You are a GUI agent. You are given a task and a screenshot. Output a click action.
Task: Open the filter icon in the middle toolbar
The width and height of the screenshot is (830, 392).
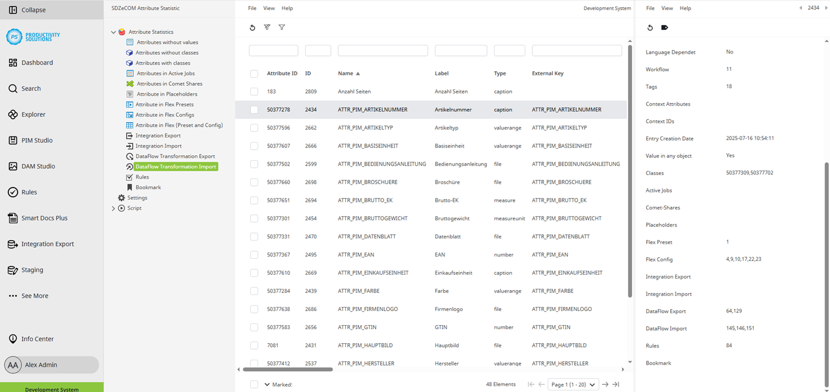click(282, 27)
